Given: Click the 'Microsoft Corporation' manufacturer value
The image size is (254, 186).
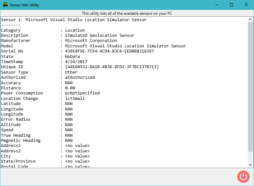Looking at the screenshot, I should coord(91,41).
